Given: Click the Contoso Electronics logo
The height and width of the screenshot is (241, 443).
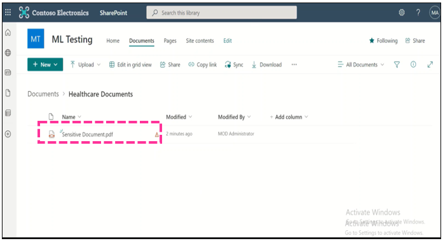Looking at the screenshot, I should pyautogui.click(x=24, y=13).
